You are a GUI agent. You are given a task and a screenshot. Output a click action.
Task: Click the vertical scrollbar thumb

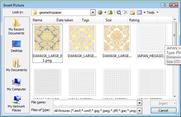174,35
